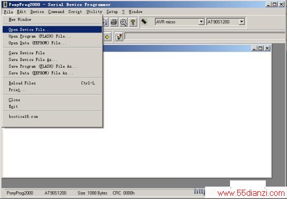Viewport: 287px width, 199px height.
Task: Click the note editing pencil icon
Action: point(119,37)
